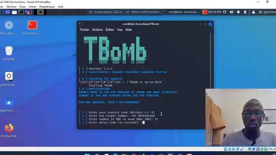Click the 'Enter your country code' line
The image size is (276, 155).
117,112
